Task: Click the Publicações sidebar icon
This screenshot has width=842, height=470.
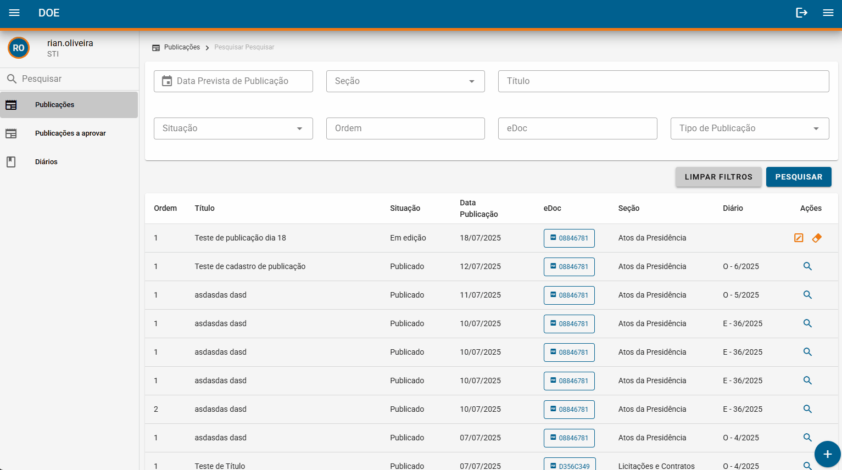Action: pyautogui.click(x=11, y=105)
